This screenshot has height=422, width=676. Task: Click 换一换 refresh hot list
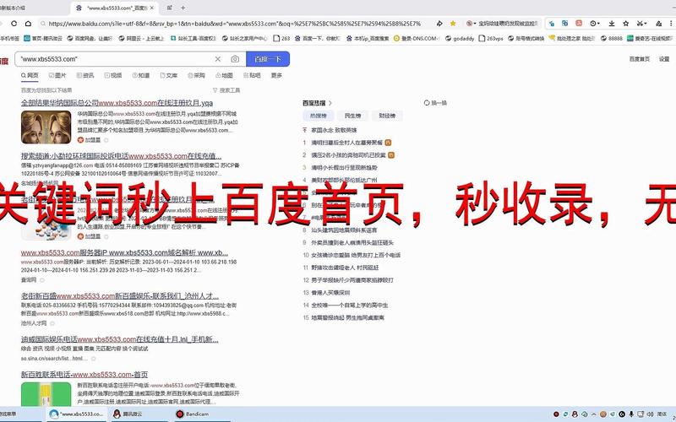(435, 103)
